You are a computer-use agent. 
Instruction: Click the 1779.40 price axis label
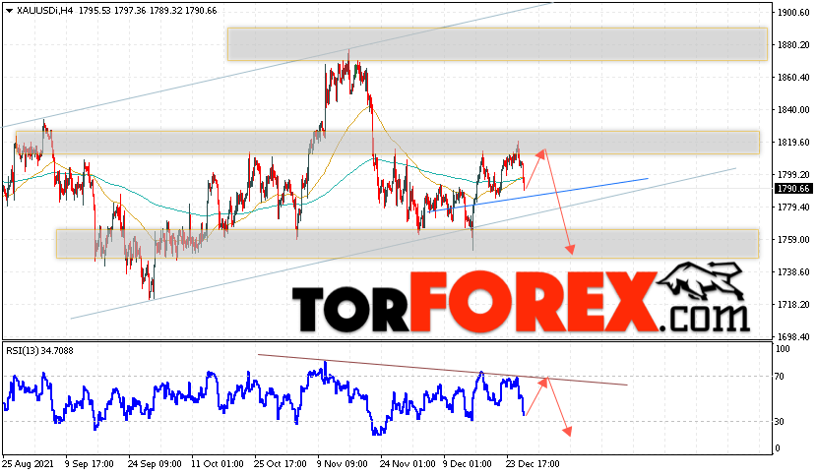792,208
